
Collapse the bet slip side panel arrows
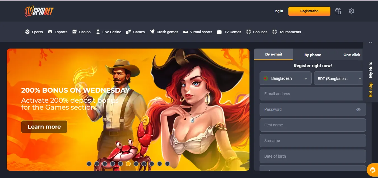click(370, 43)
